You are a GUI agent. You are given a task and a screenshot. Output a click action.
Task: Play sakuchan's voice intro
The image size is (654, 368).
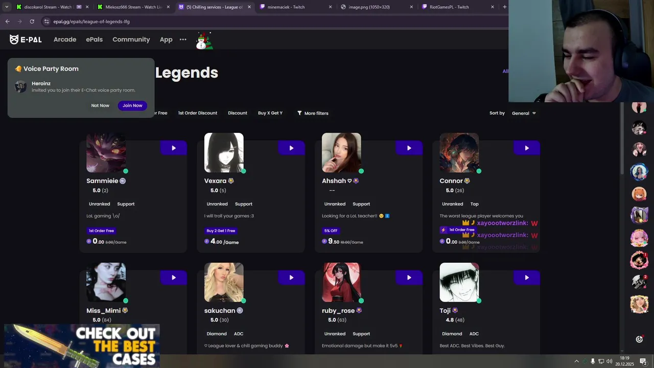coord(291,278)
